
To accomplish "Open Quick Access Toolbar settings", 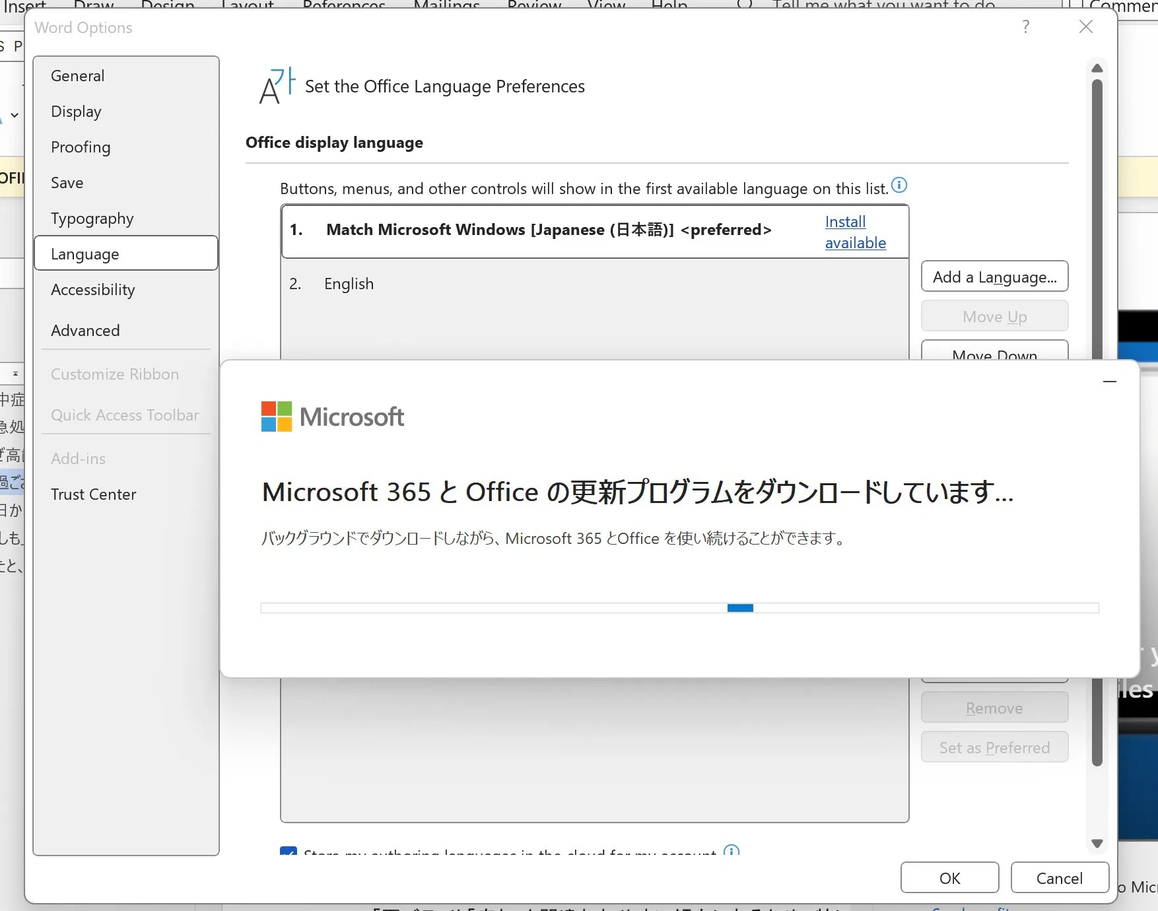I will (x=125, y=415).
